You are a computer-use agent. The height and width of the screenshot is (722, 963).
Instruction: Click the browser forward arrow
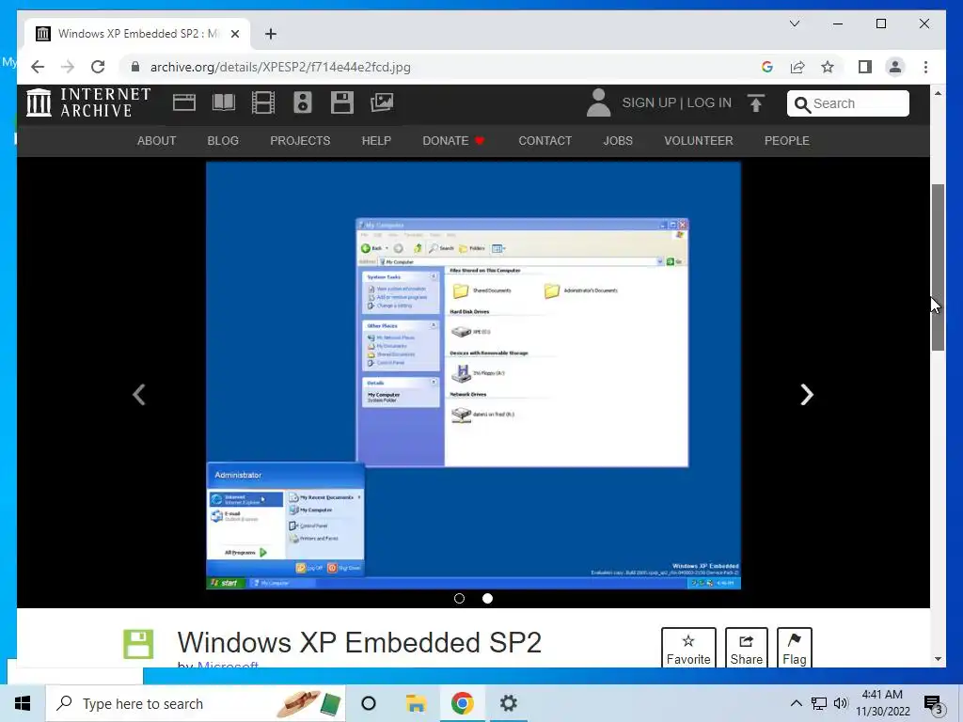[68, 67]
